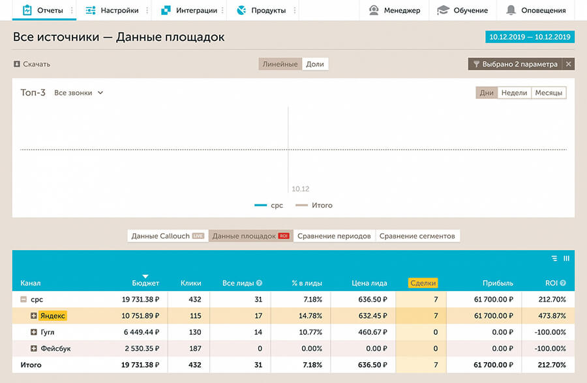Open the Данные Callouch LIVE tab
Viewport: 587px width, 383px height.
(167, 236)
